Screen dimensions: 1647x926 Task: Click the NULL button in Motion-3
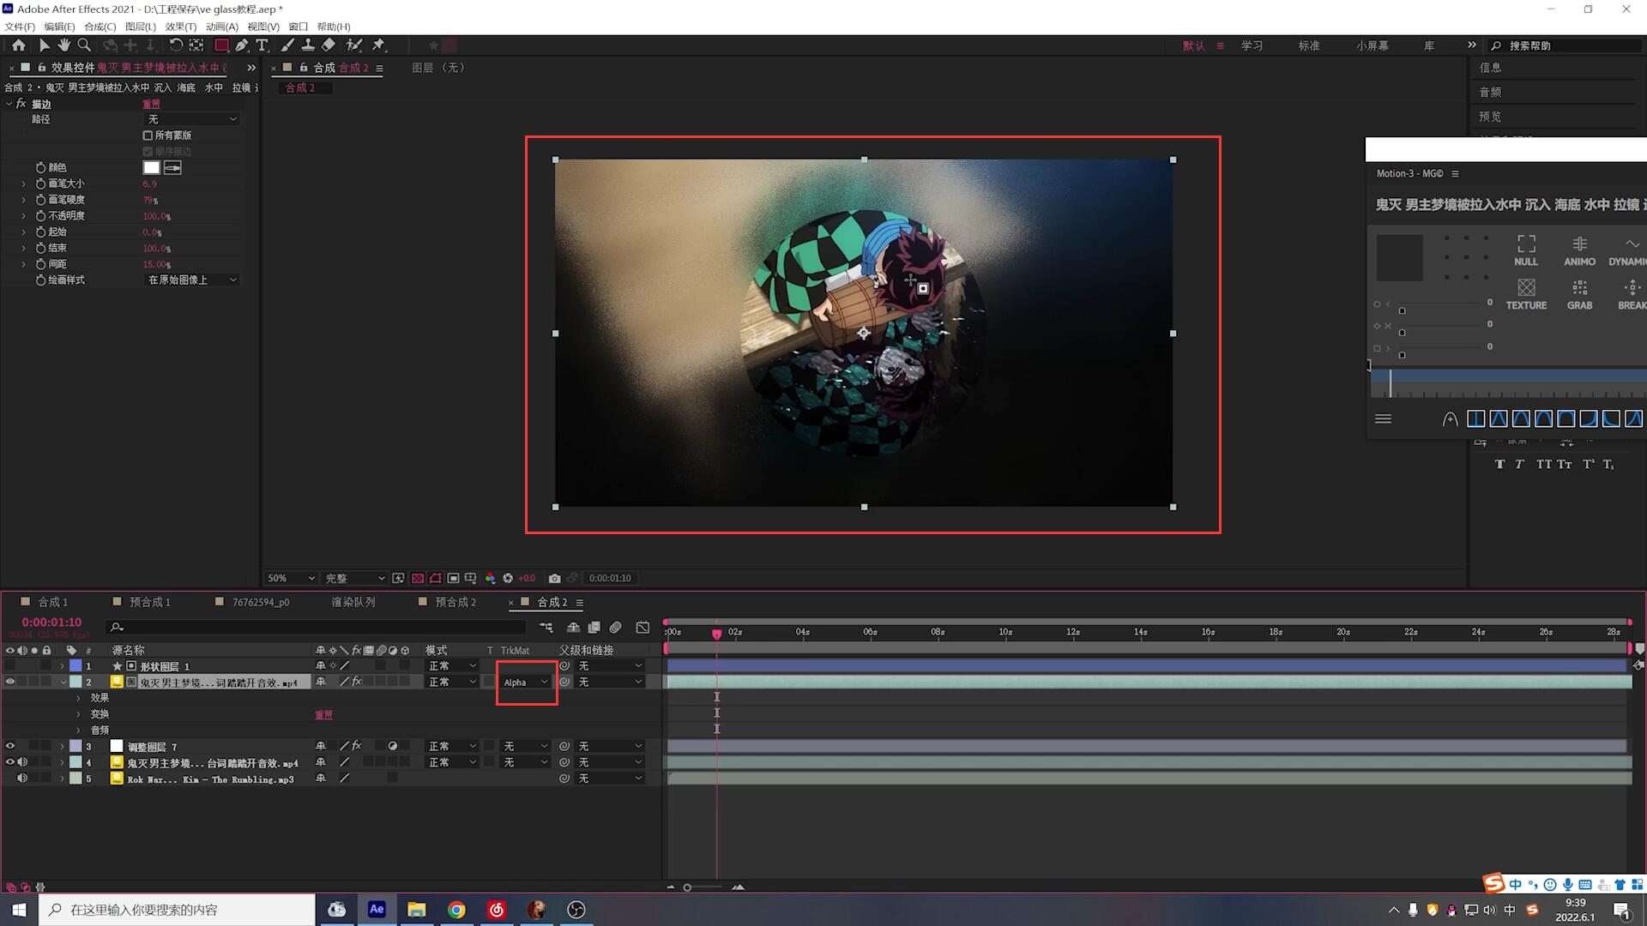(1526, 250)
